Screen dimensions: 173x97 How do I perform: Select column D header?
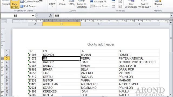tap(139, 24)
